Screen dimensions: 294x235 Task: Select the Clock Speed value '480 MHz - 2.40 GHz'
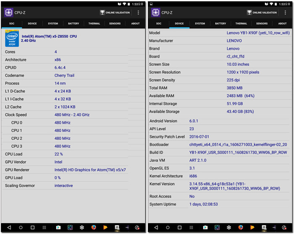tap(72, 115)
